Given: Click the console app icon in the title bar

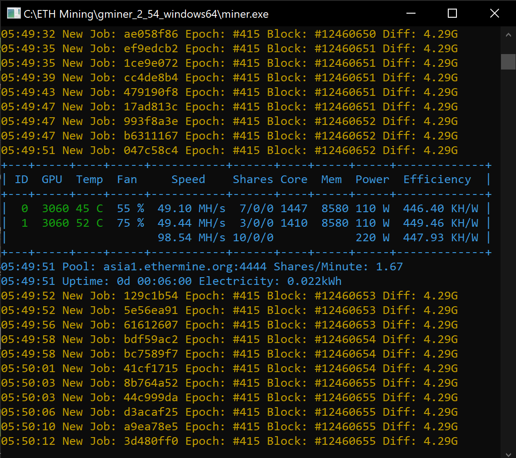Looking at the screenshot, I should (x=14, y=14).
